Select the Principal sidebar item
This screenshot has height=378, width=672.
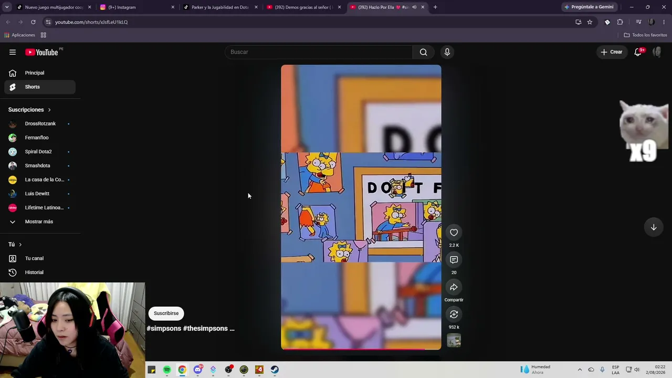point(39,73)
